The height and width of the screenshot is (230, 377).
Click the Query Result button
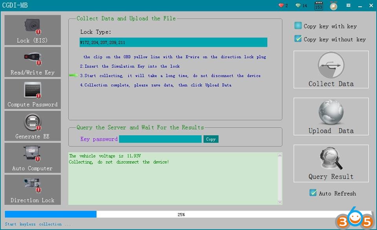[331, 164]
